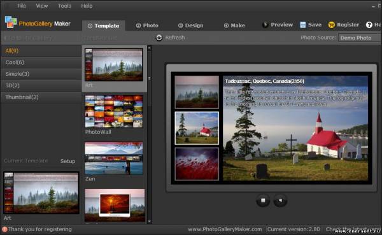The width and height of the screenshot is (382, 235).
Task: Open the Photo Source dropdown
Action: click(360, 38)
